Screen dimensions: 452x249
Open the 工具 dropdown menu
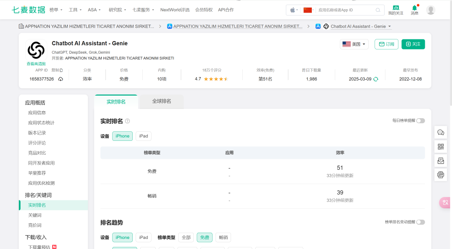pyautogui.click(x=75, y=10)
